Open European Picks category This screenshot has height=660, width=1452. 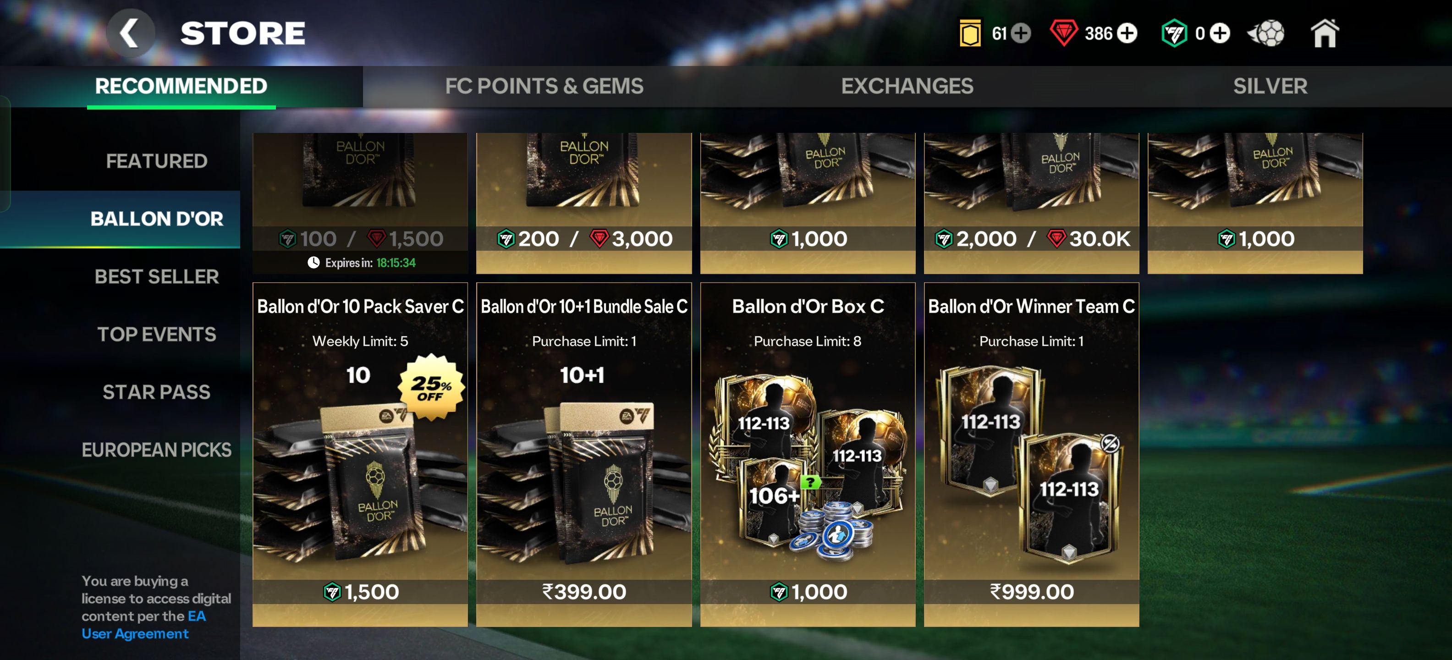coord(157,450)
